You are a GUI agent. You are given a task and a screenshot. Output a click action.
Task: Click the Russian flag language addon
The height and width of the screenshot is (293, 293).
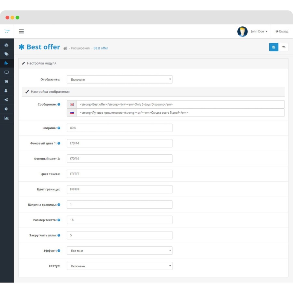[x=72, y=113]
